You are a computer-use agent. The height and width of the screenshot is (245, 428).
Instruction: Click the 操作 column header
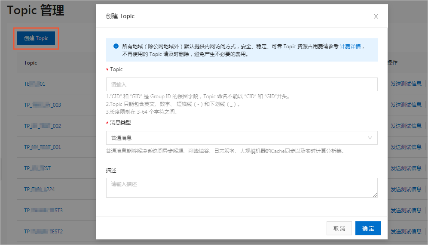(393, 63)
